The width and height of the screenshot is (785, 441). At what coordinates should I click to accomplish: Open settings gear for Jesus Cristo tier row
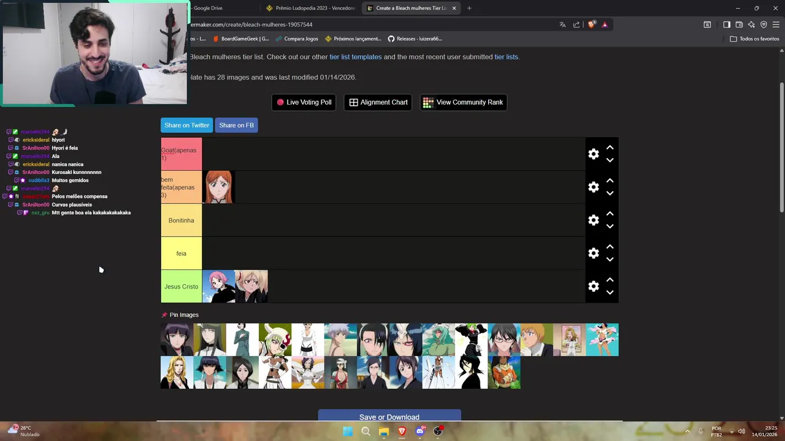click(593, 286)
